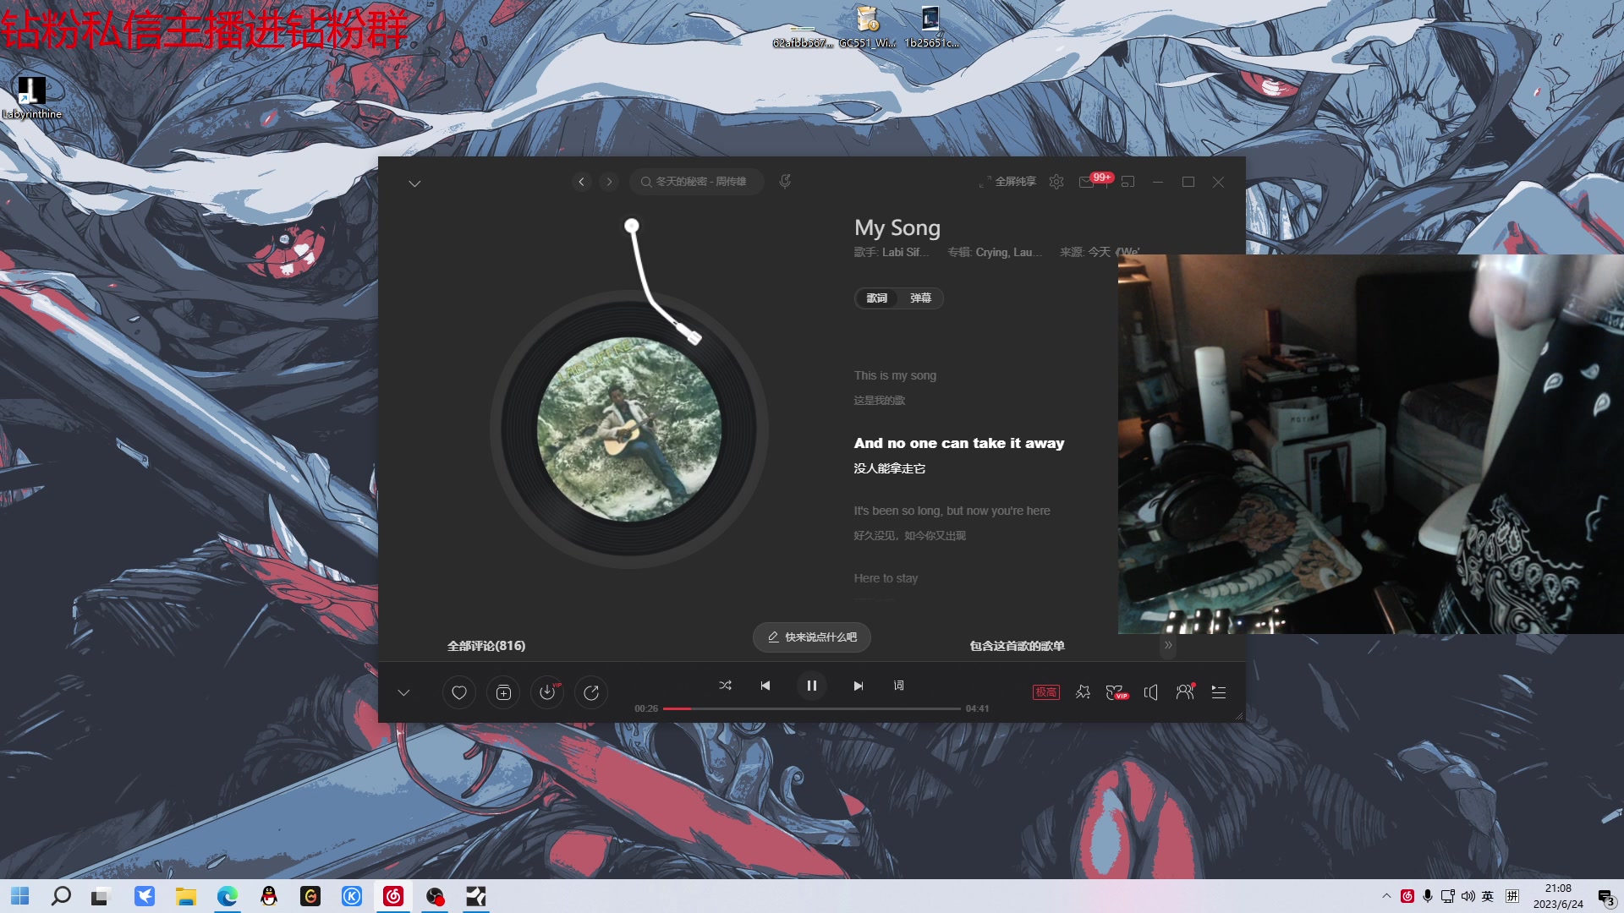Download the song via the VIP download icon
The height and width of the screenshot is (913, 1624).
(x=547, y=693)
